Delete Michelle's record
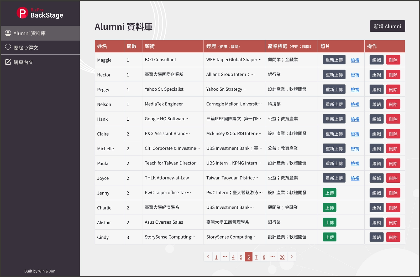The image size is (420, 277). 393,148
